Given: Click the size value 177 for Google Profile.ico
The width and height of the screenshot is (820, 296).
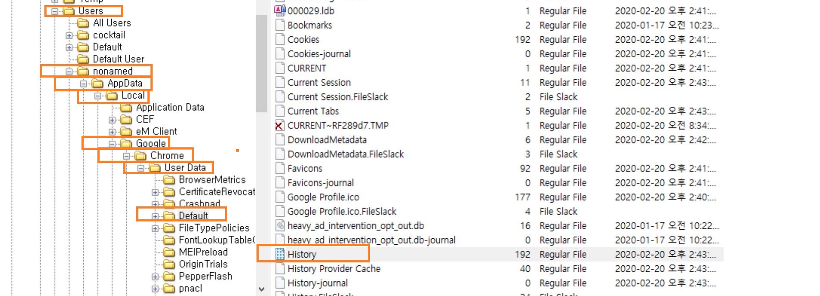Looking at the screenshot, I should (523, 197).
